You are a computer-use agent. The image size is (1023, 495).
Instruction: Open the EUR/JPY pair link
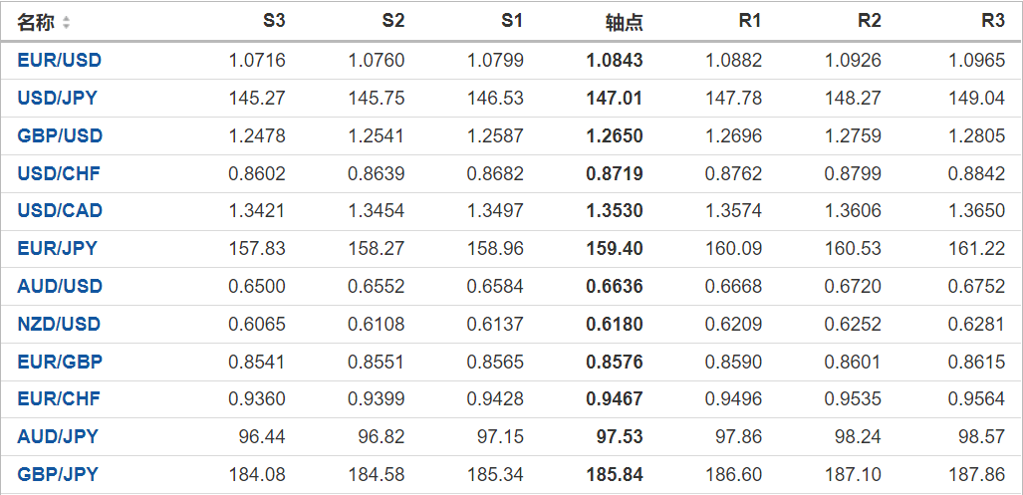pos(57,248)
